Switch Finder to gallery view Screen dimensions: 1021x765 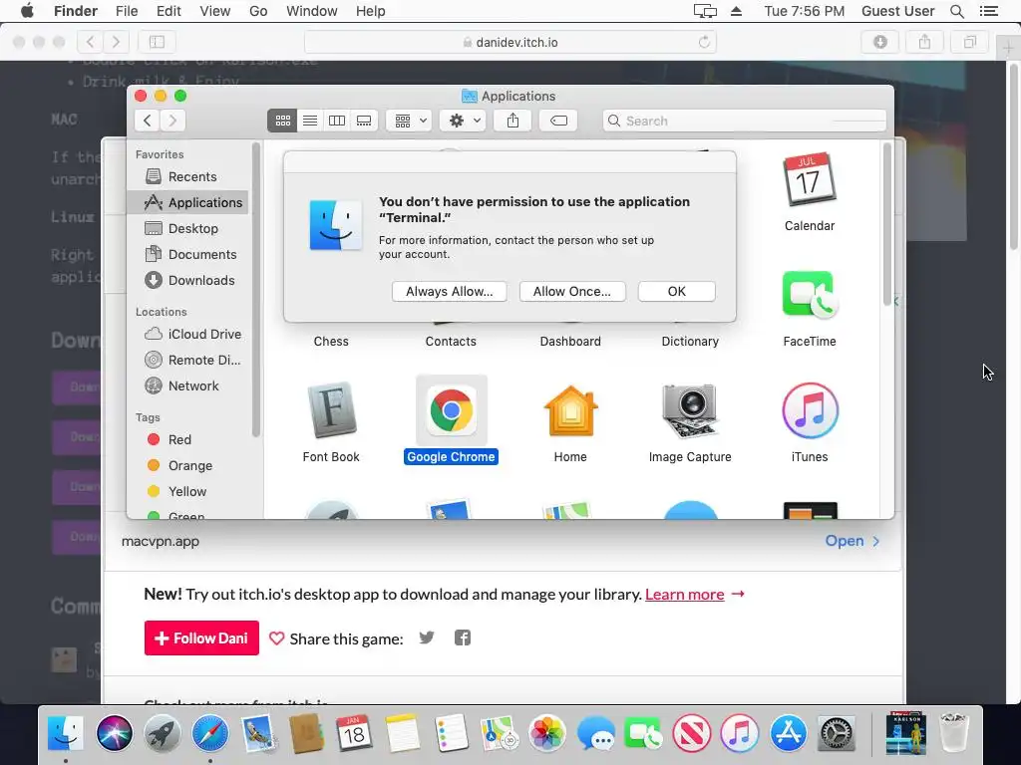(x=364, y=121)
